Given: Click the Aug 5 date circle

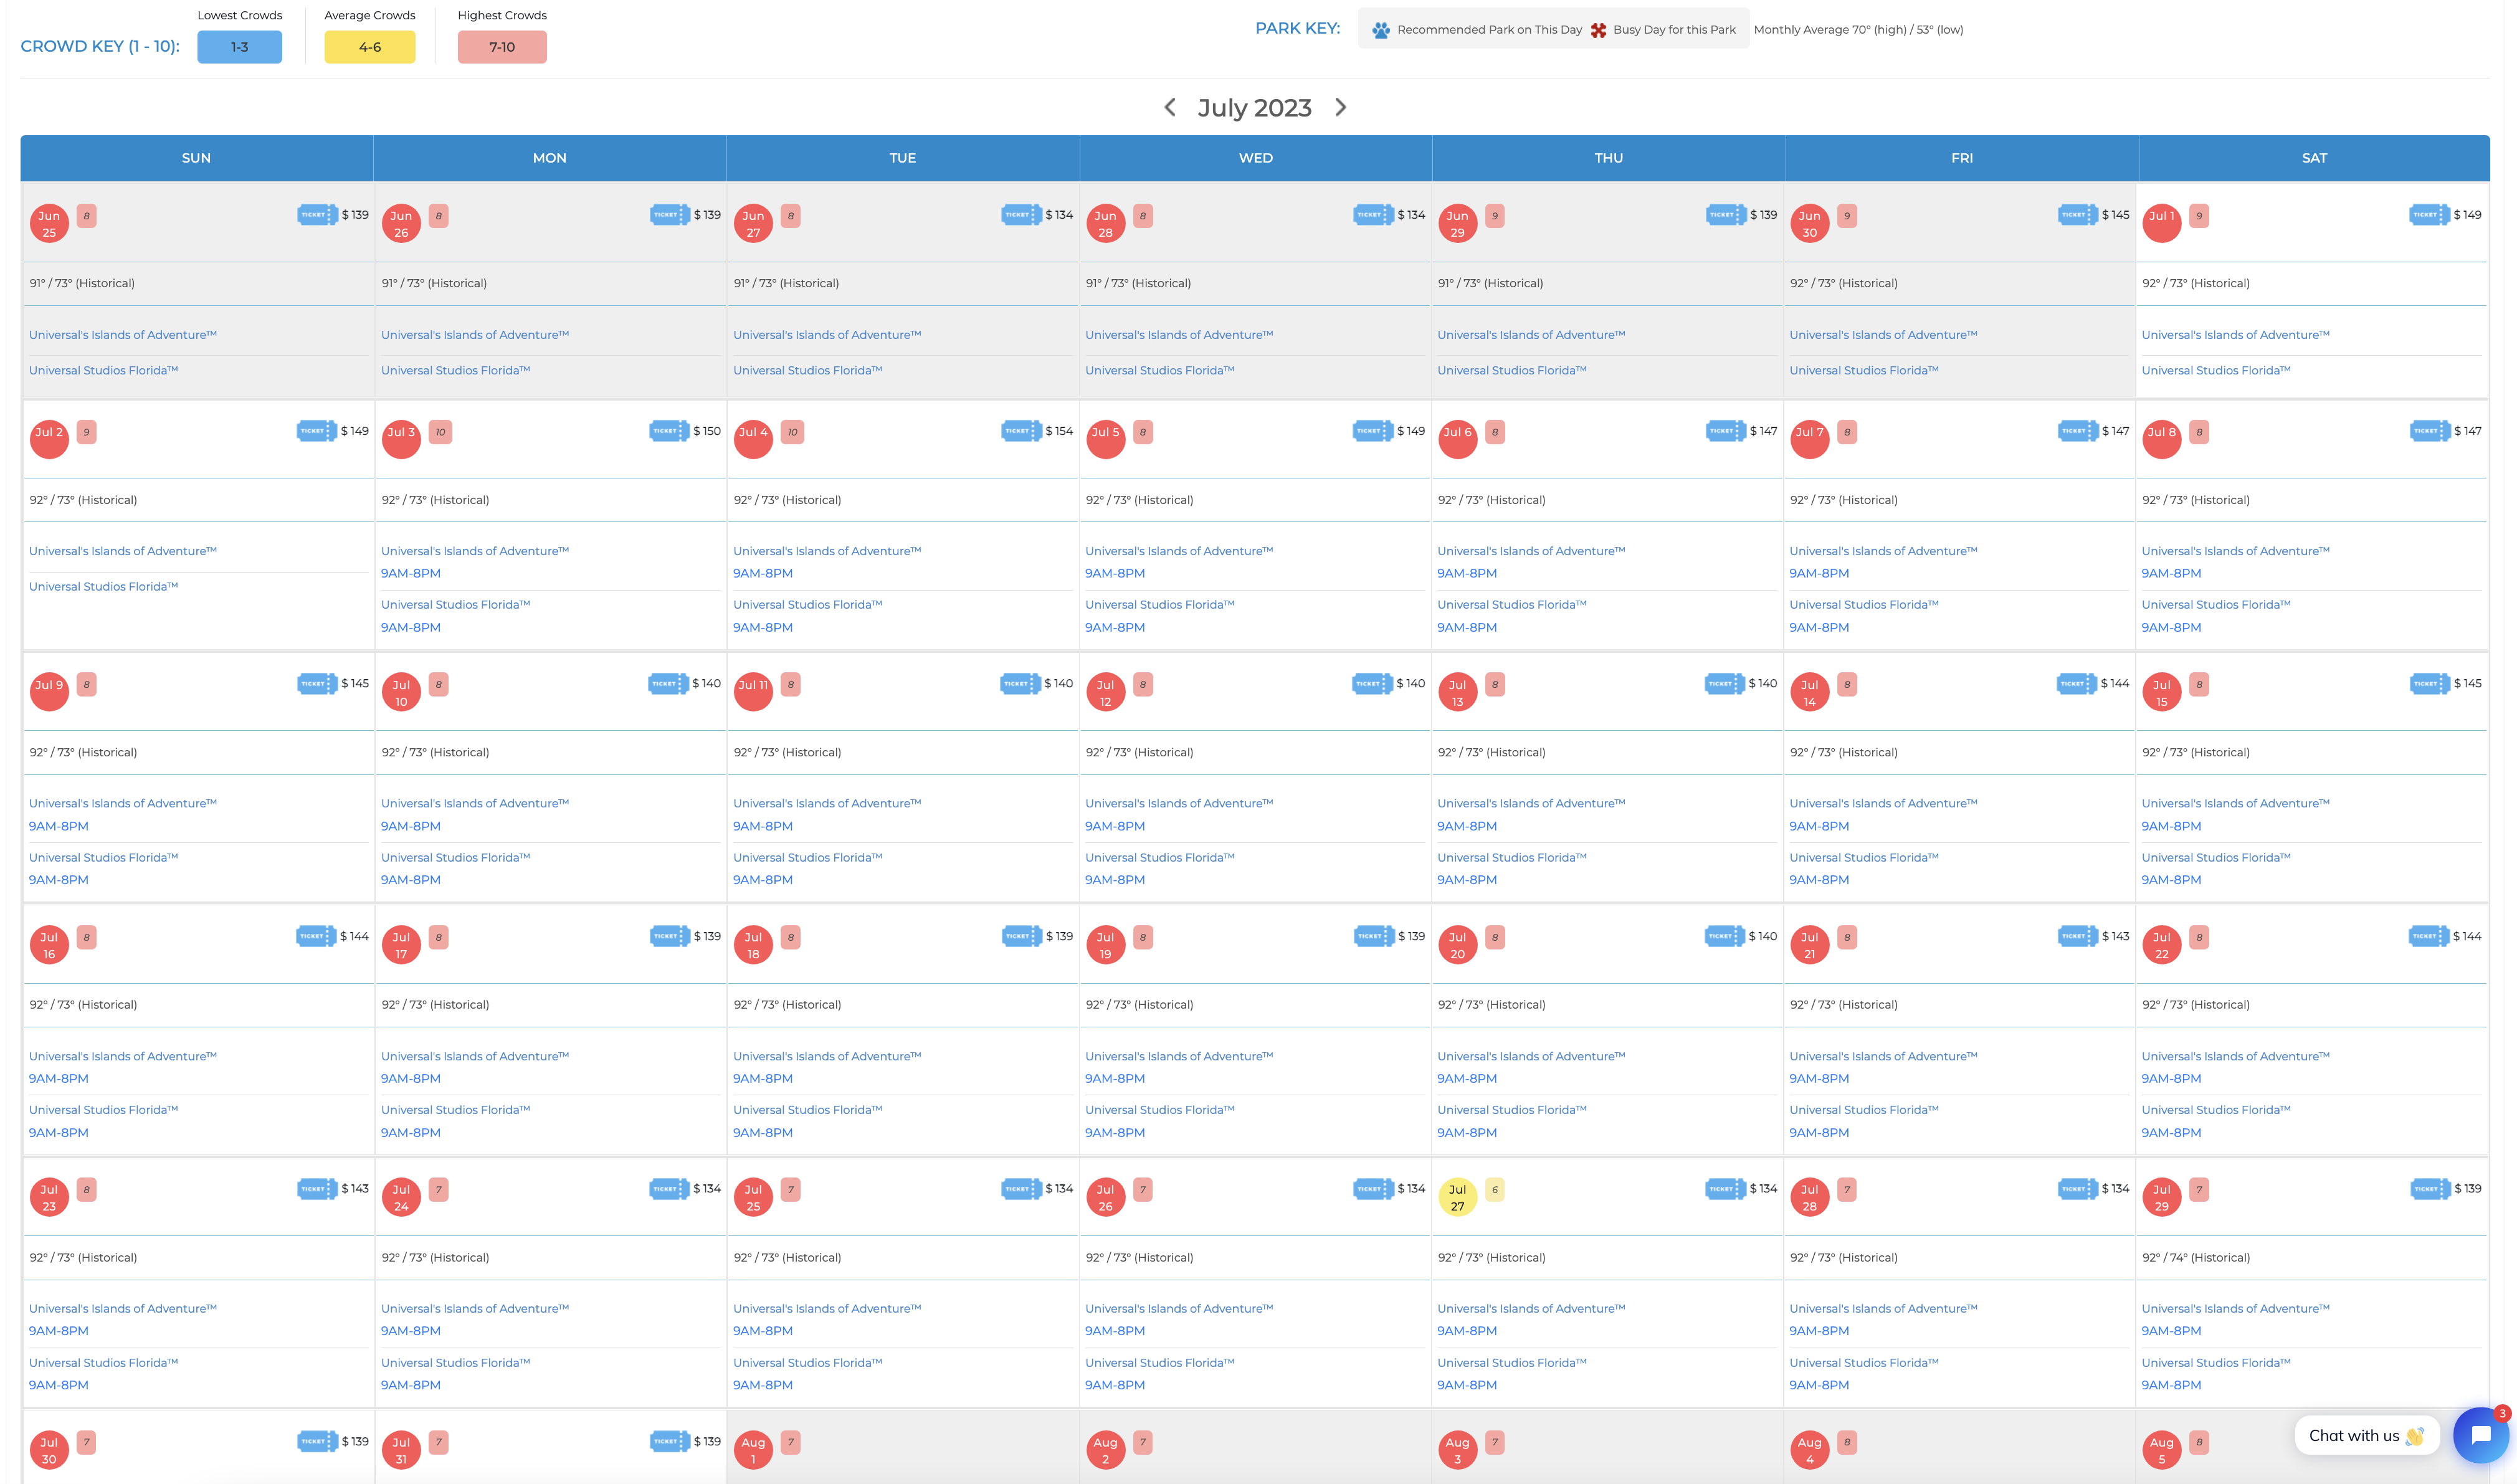Looking at the screenshot, I should click(2161, 1450).
